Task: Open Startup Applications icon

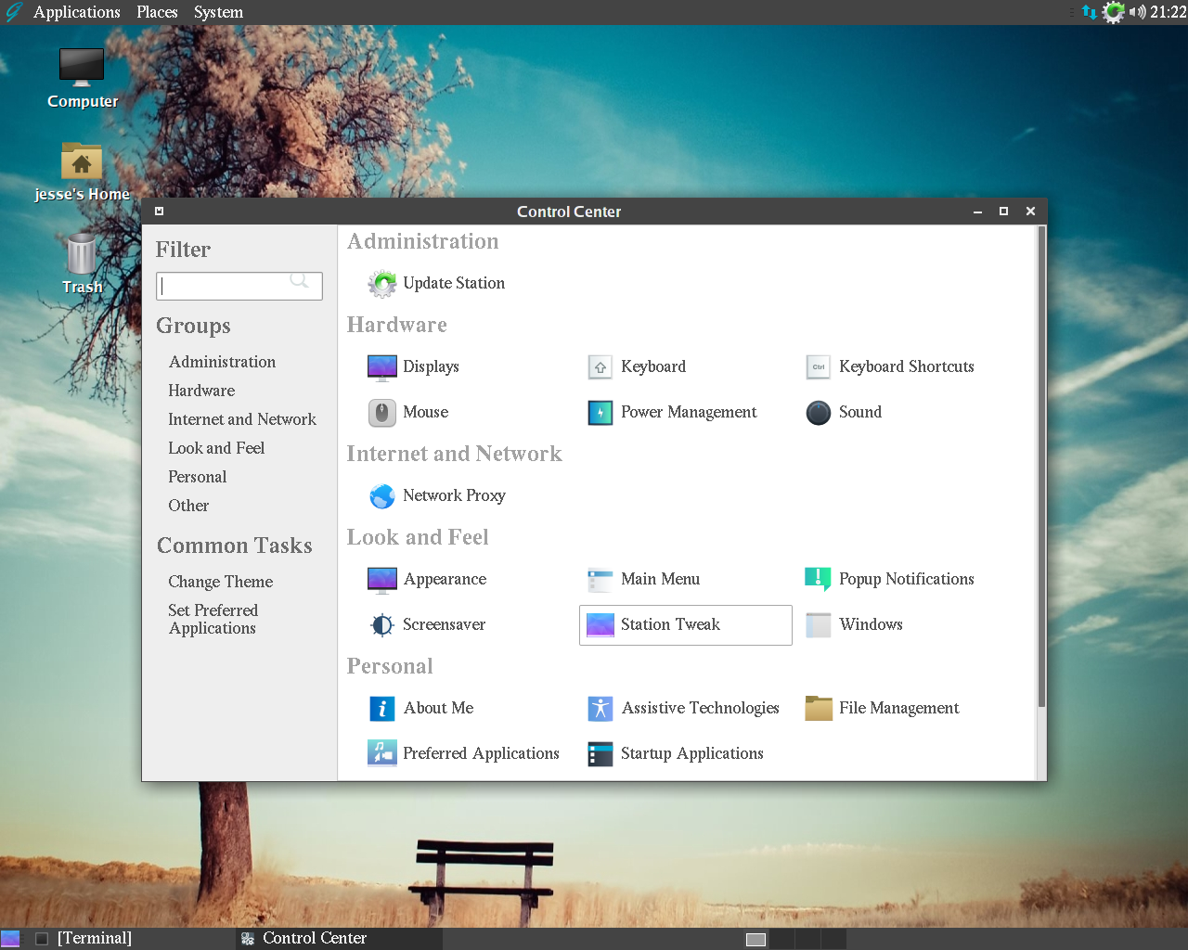Action: (600, 753)
